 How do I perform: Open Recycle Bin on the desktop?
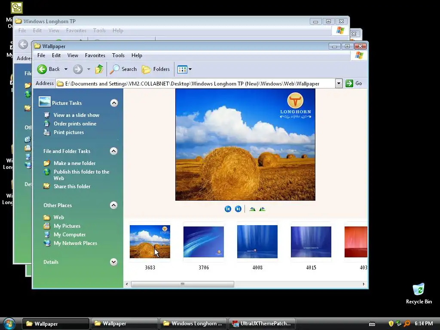pos(419,293)
